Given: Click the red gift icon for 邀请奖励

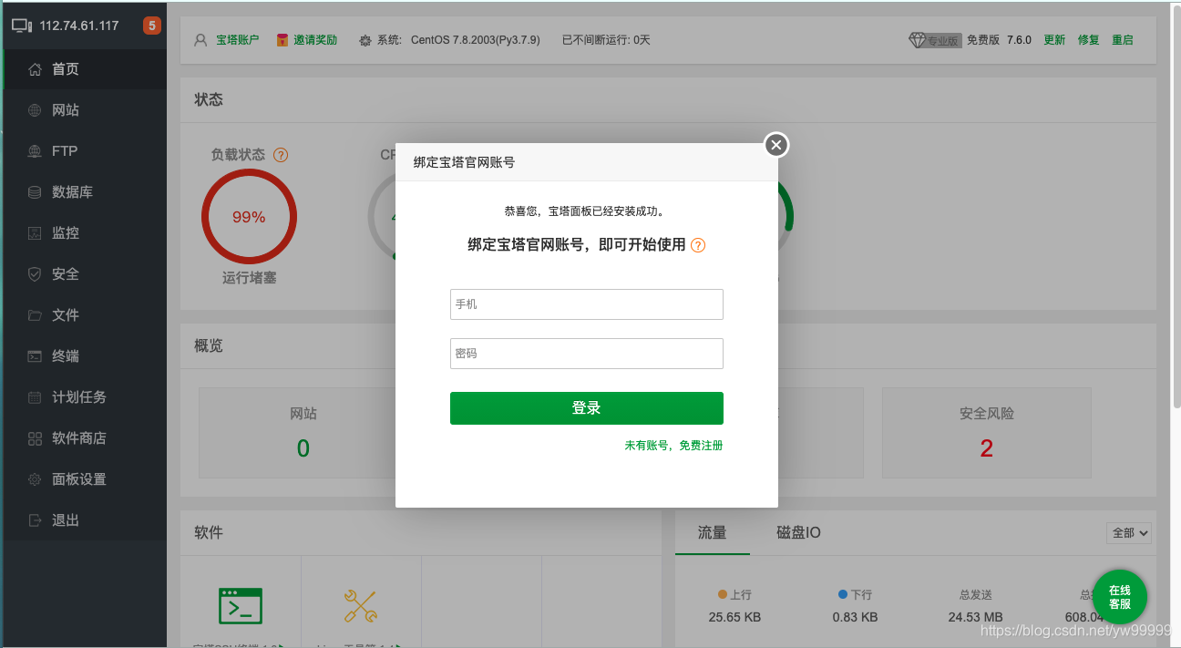Looking at the screenshot, I should (282, 40).
